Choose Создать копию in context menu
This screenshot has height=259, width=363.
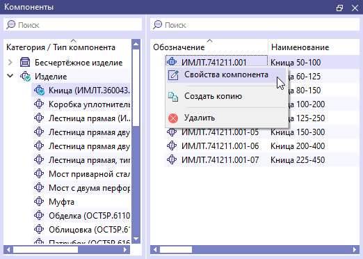click(x=227, y=96)
